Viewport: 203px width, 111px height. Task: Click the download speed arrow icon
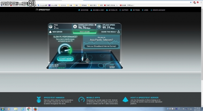coord(75,26)
